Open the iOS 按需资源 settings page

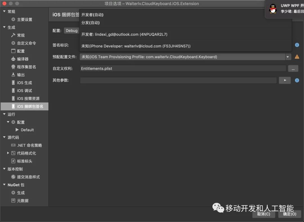coord(28,99)
